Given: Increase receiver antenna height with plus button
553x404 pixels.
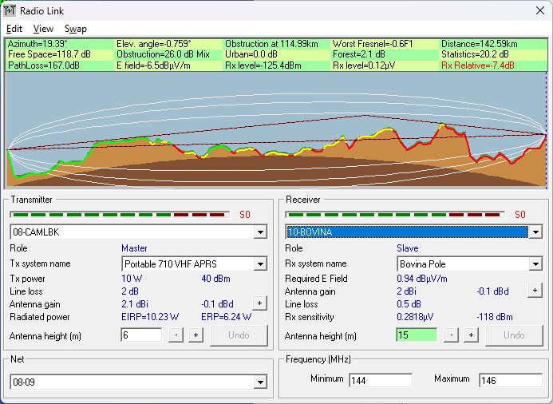Looking at the screenshot, I should [x=471, y=335].
